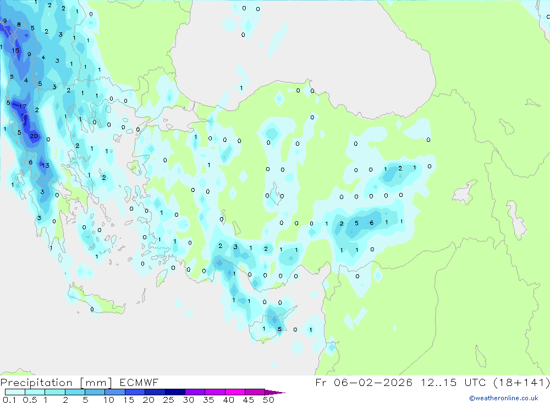Viewport: 550px width, 403px height.
Task: Select the '20' label under the legend bar
Action: click(148, 400)
